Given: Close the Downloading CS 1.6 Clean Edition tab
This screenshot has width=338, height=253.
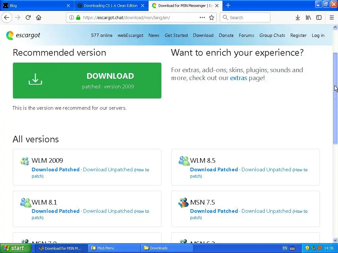Looking at the screenshot, I should [143, 6].
